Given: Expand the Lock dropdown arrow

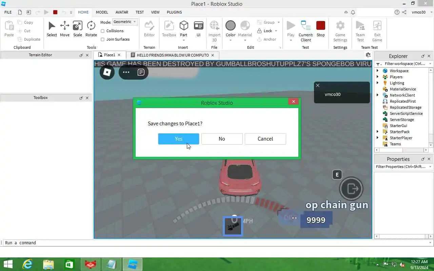Looking at the screenshot, I should click(x=276, y=31).
